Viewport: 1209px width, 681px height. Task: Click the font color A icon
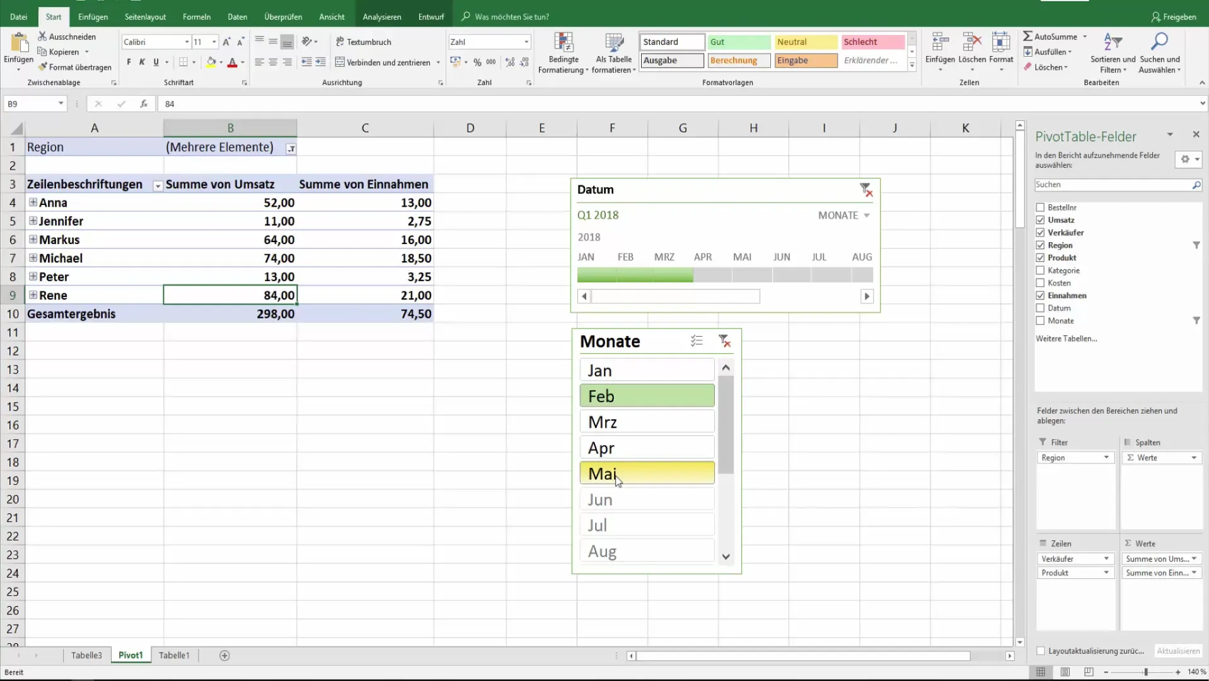coord(232,62)
